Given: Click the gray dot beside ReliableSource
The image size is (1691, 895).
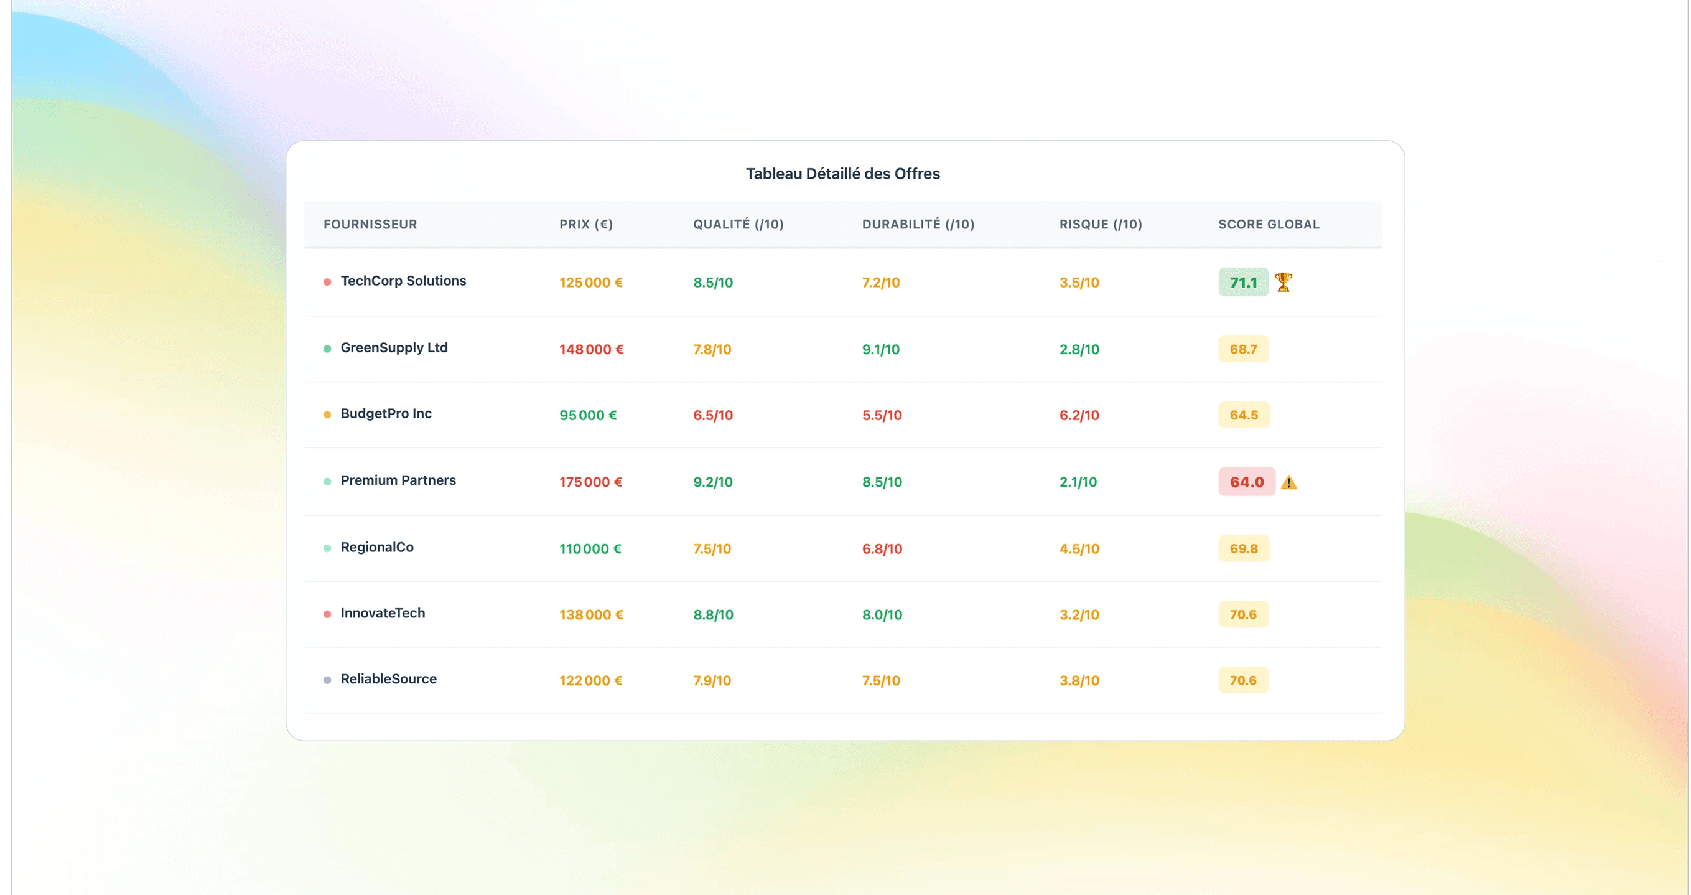Looking at the screenshot, I should [327, 680].
